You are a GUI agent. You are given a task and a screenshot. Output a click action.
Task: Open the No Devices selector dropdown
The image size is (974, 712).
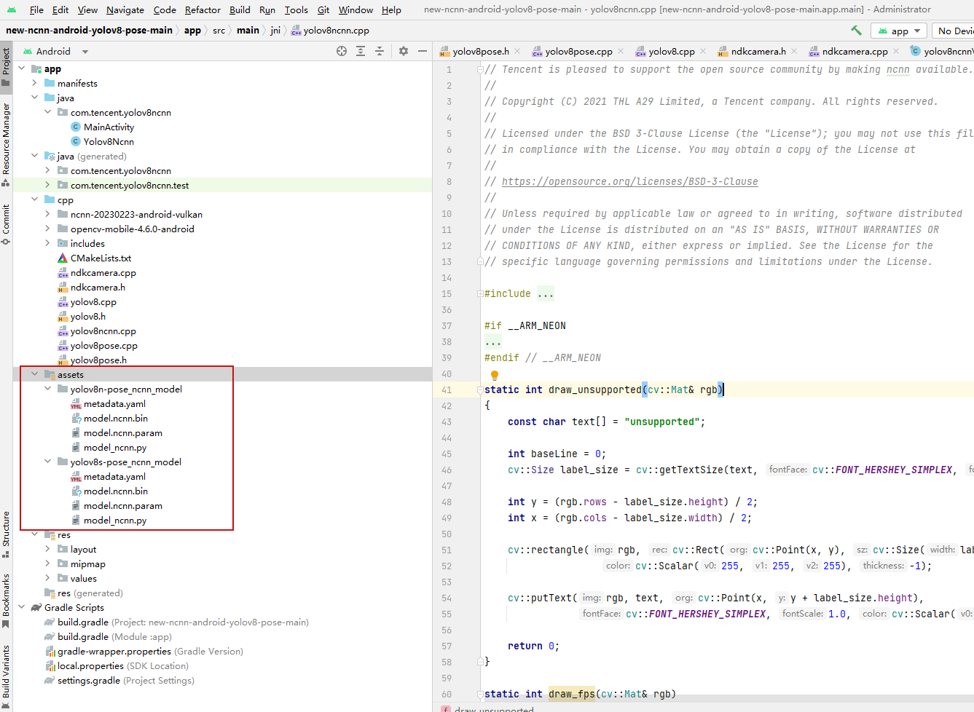click(x=953, y=31)
